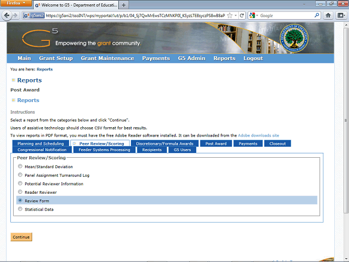
Task: Switch to the Closeout tab
Action: coord(278,144)
